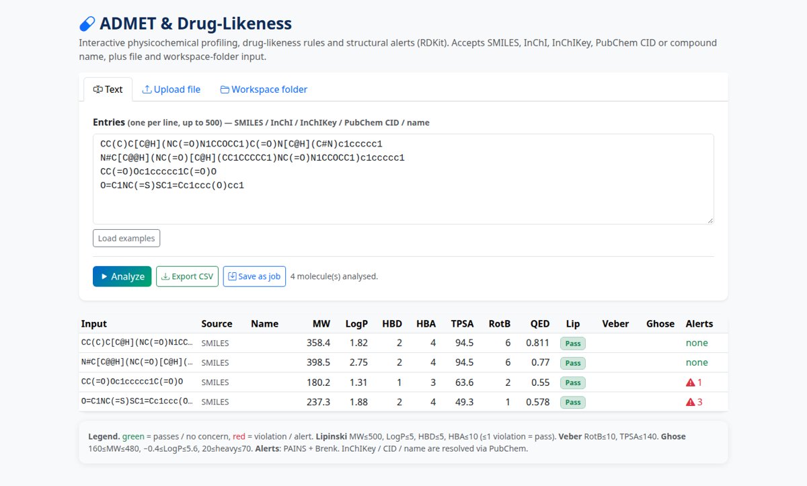Click the HBA column header
Viewport: 807px width, 486px height.
tap(426, 323)
